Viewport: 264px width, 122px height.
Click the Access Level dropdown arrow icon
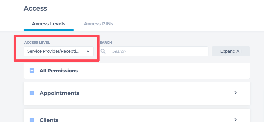coord(88,51)
